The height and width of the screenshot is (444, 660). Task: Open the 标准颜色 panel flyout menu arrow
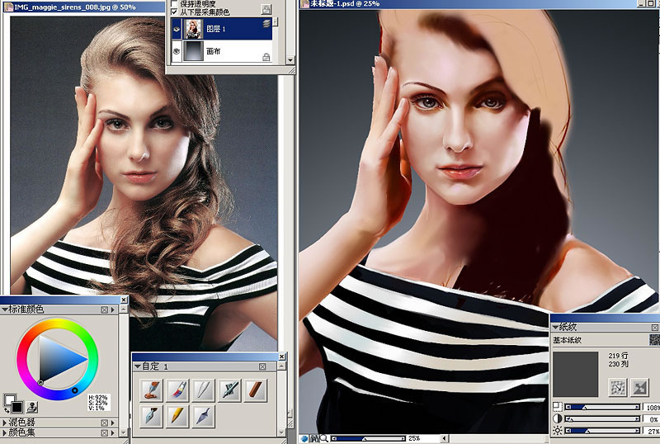(113, 309)
